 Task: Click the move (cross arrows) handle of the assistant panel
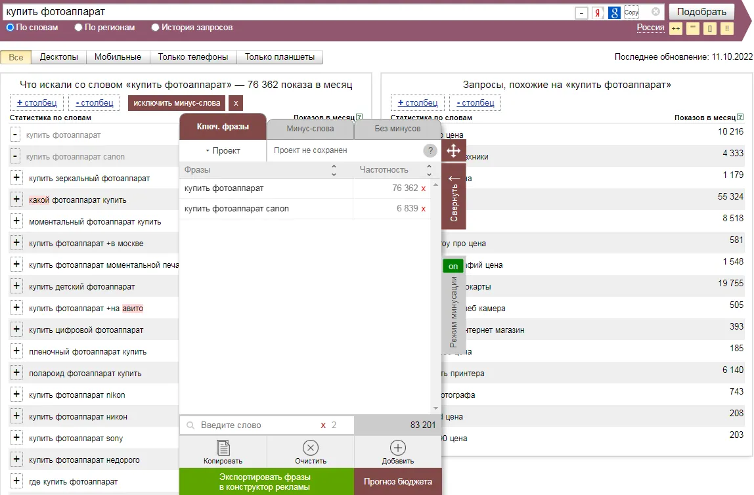453,151
